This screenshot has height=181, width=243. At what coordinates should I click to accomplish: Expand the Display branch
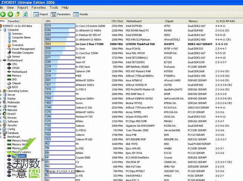pos(1,98)
